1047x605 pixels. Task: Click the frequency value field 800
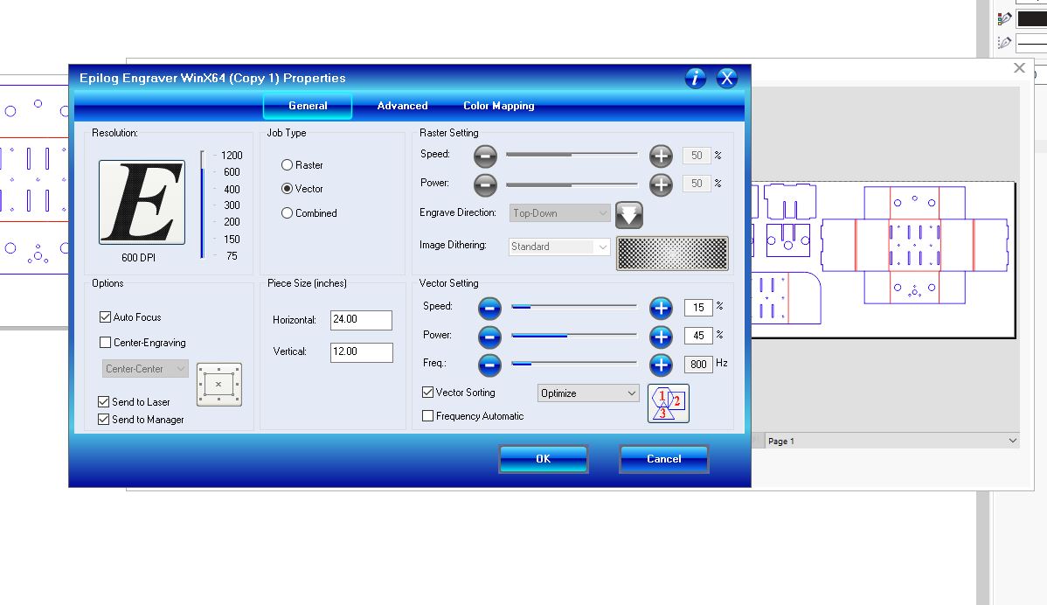click(x=698, y=364)
